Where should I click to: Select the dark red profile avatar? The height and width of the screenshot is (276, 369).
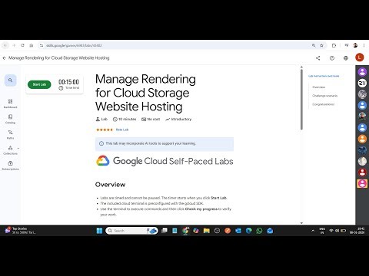pos(362,172)
